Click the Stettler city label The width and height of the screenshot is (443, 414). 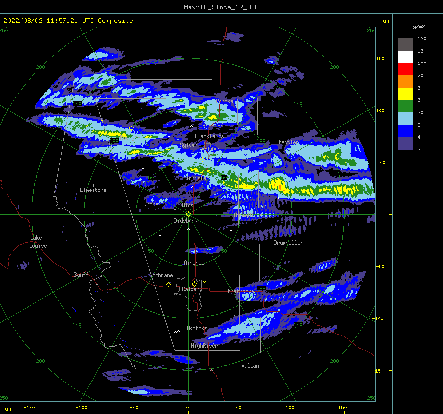287,142
